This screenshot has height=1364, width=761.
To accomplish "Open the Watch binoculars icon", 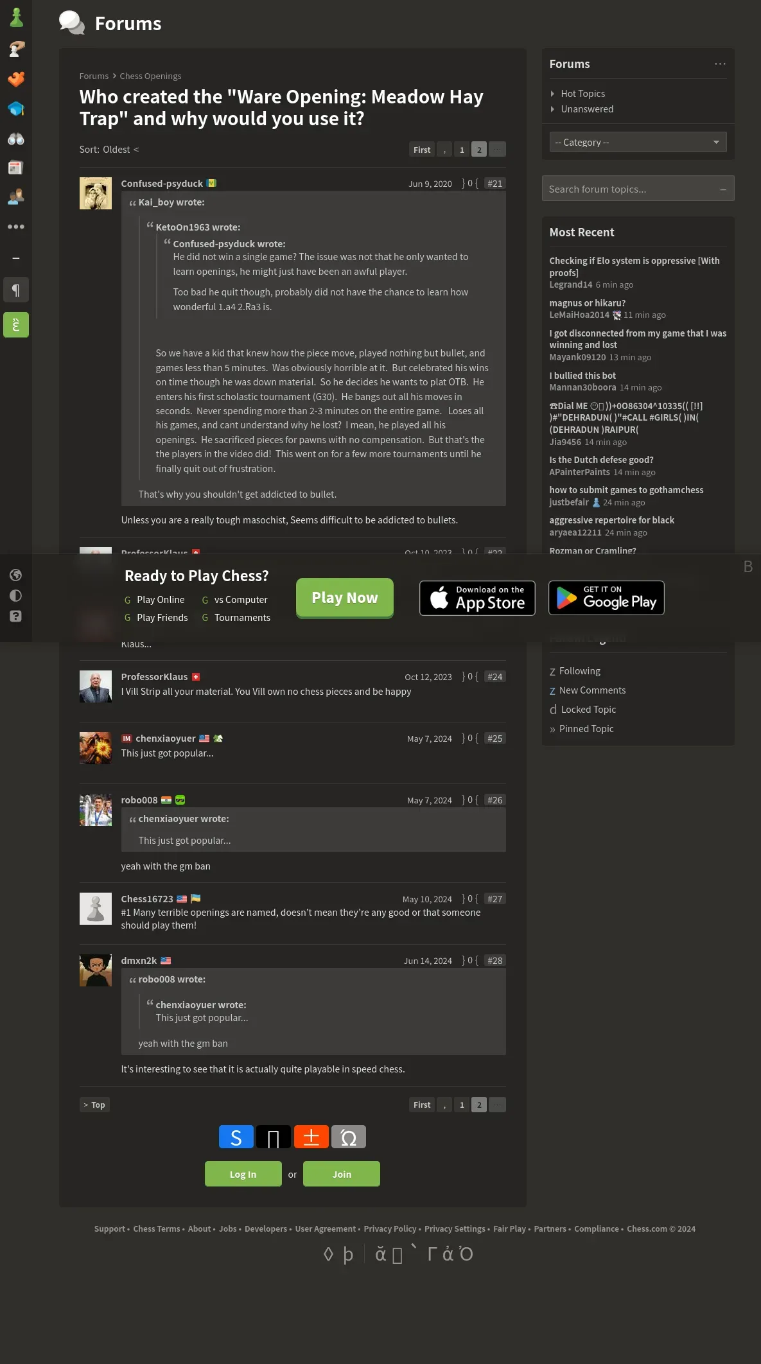I will (16, 139).
